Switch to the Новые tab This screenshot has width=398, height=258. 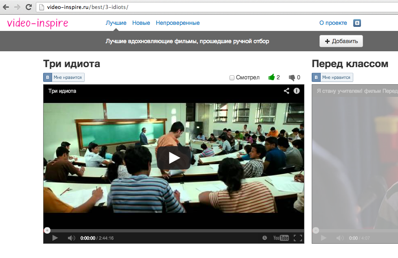(141, 23)
